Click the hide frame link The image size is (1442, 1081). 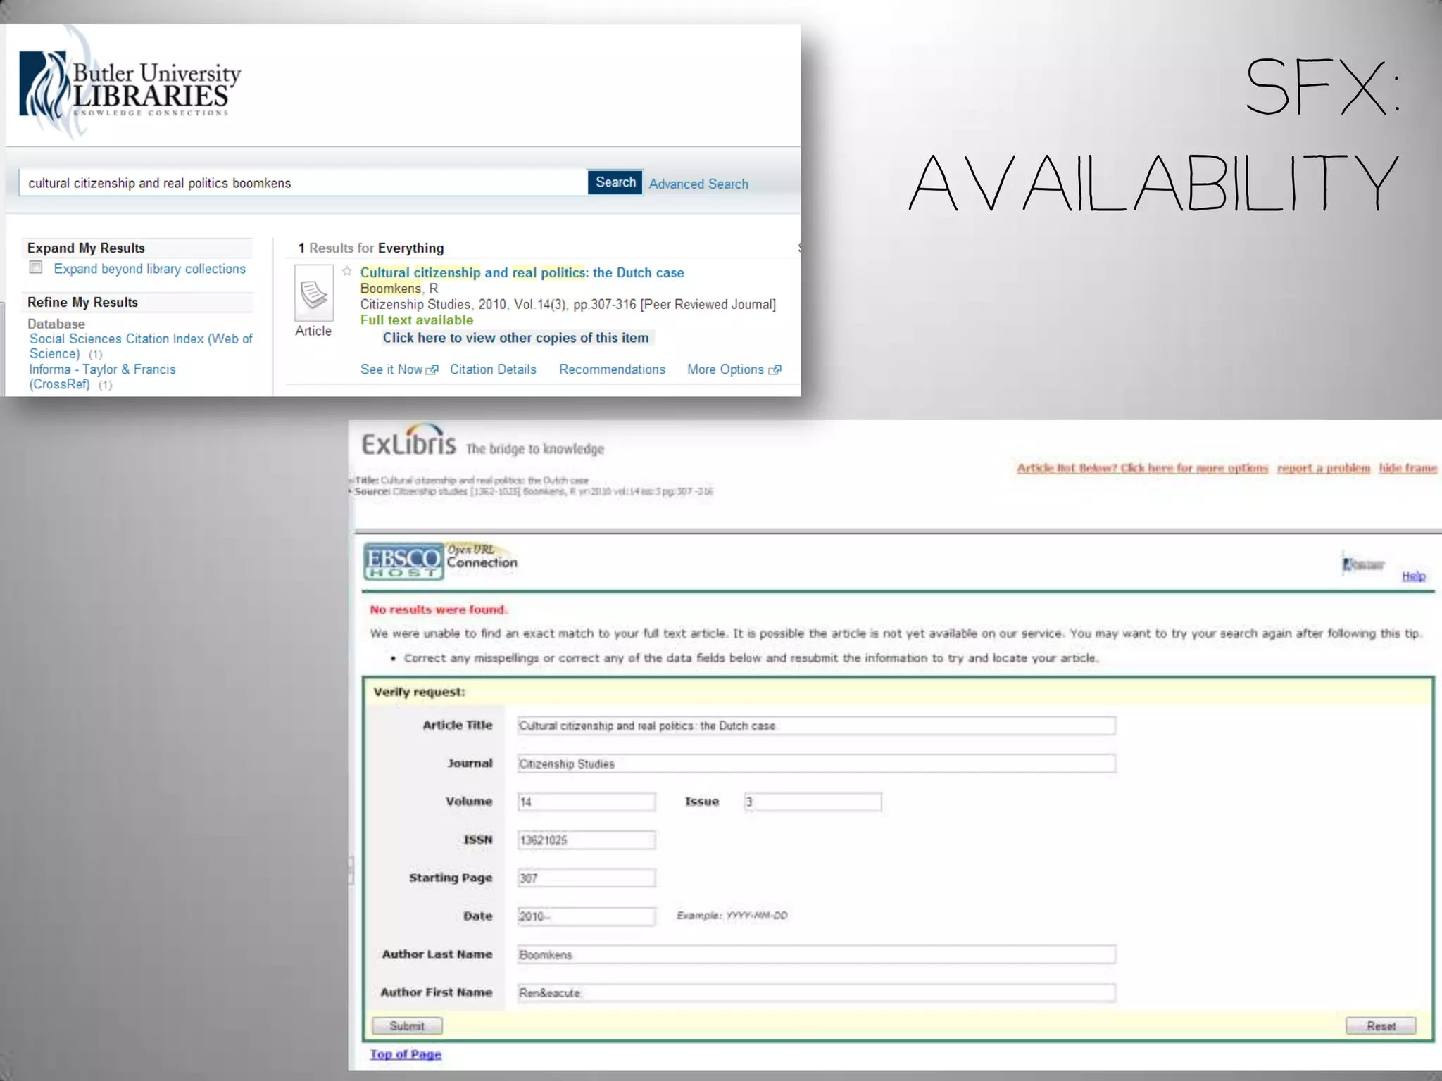1407,468
